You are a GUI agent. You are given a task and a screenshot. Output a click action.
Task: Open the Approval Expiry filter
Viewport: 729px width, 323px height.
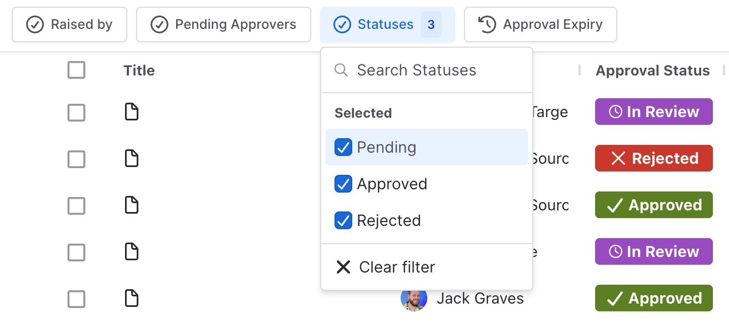click(540, 24)
